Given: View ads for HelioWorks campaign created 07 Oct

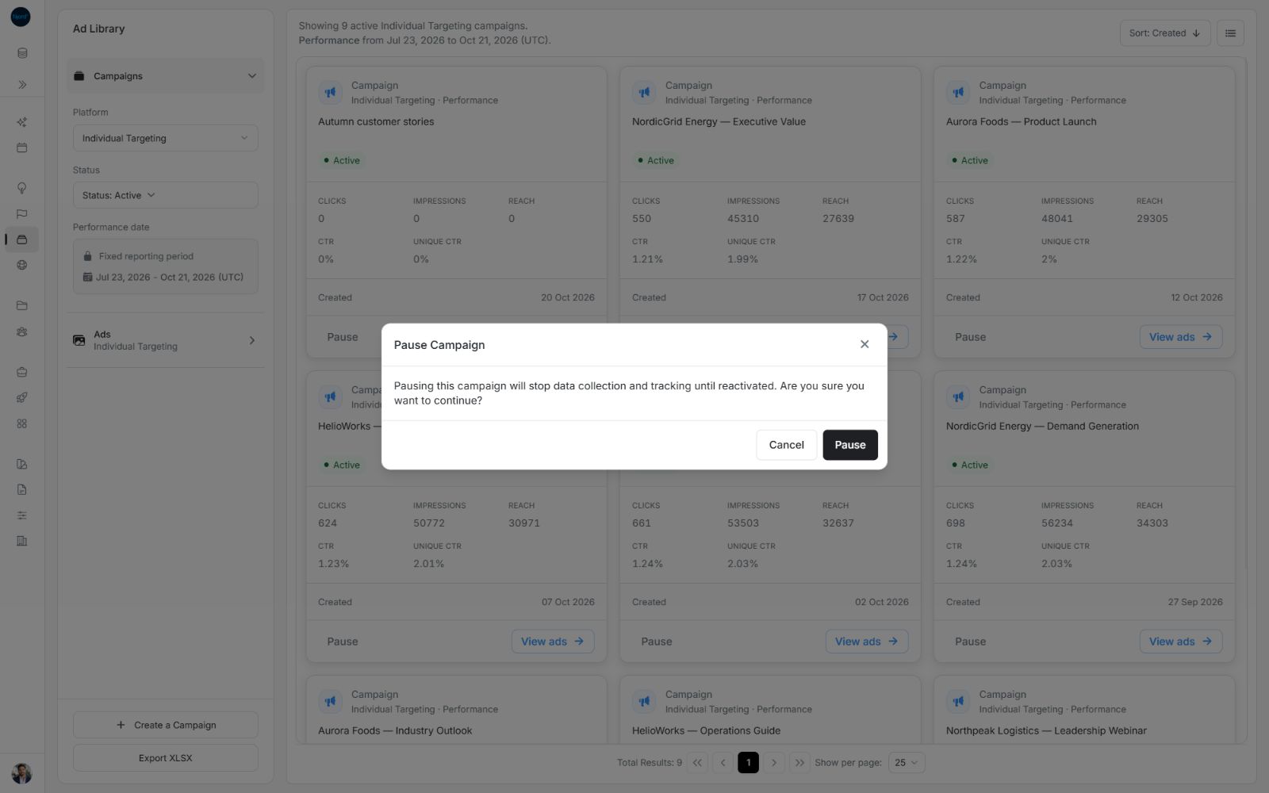Looking at the screenshot, I should tap(553, 642).
